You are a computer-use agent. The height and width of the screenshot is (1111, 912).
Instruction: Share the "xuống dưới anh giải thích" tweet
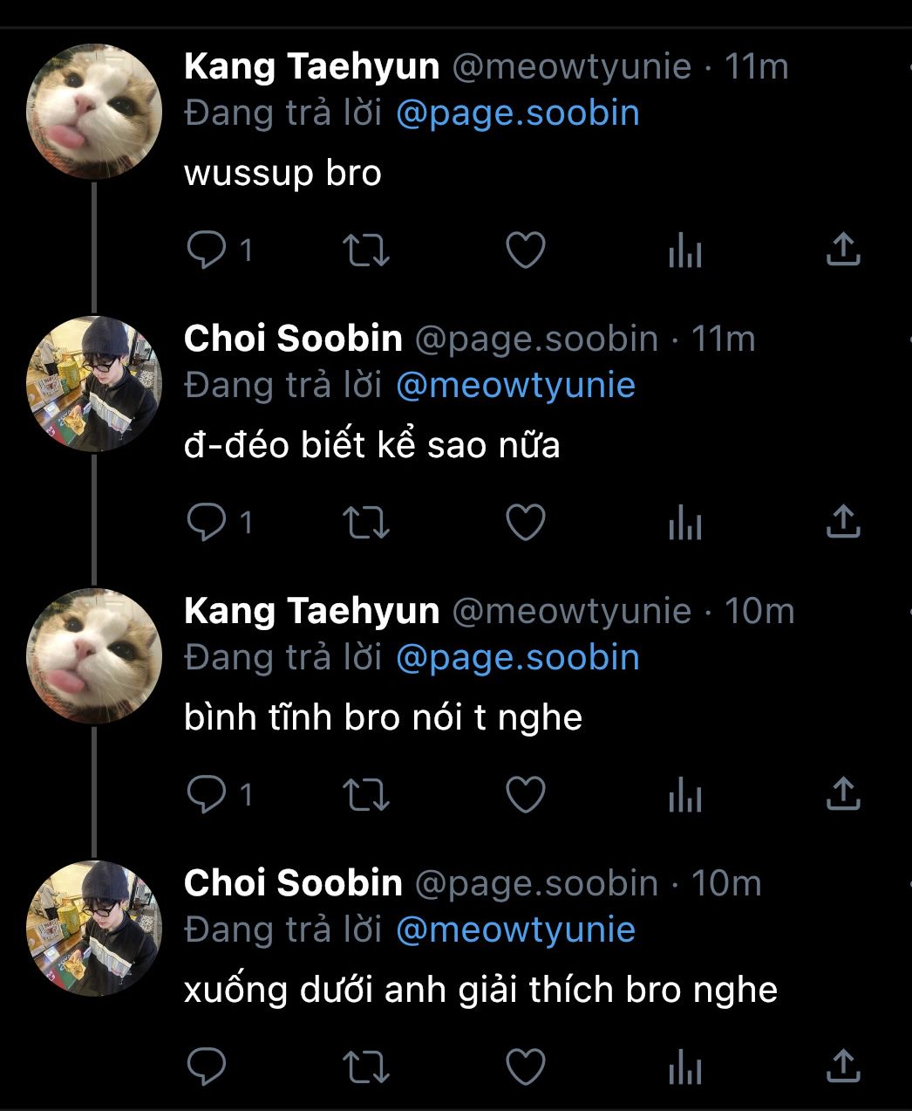click(842, 1065)
